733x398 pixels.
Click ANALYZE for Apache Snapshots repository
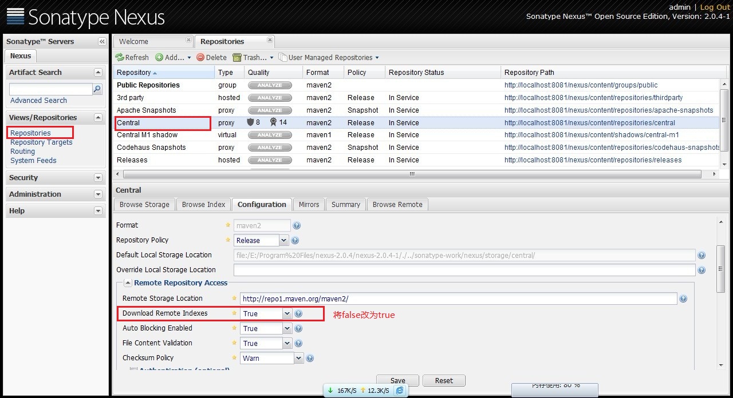click(x=270, y=110)
